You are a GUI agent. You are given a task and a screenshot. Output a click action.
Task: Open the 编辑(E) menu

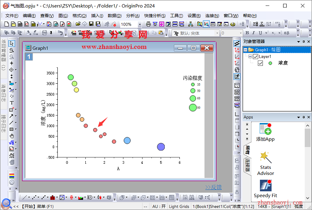pyautogui.click(x=29, y=16)
